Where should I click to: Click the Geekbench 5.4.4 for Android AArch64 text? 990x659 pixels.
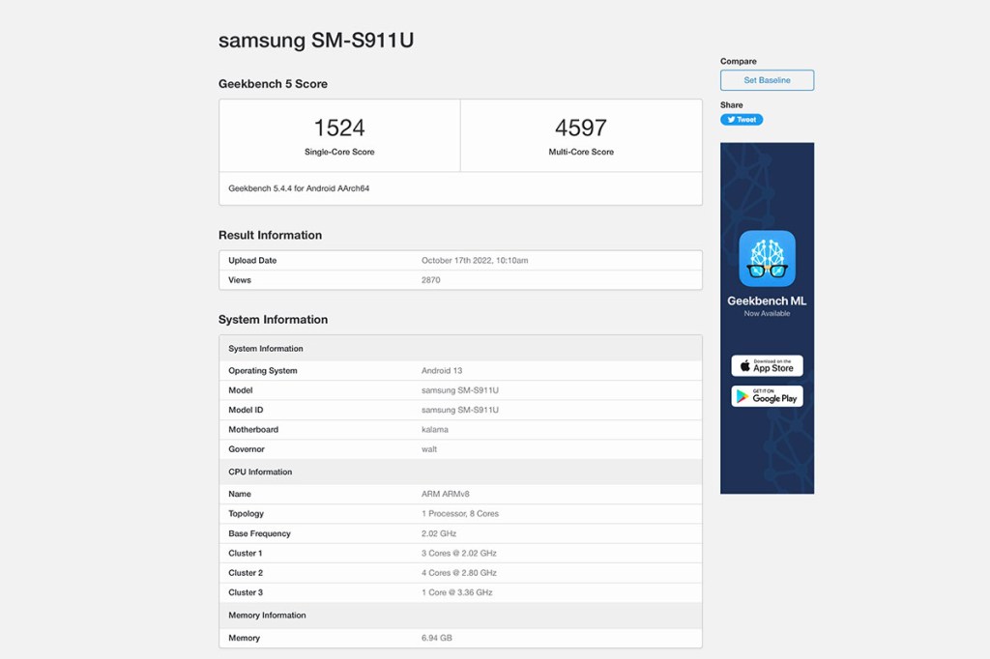point(299,188)
